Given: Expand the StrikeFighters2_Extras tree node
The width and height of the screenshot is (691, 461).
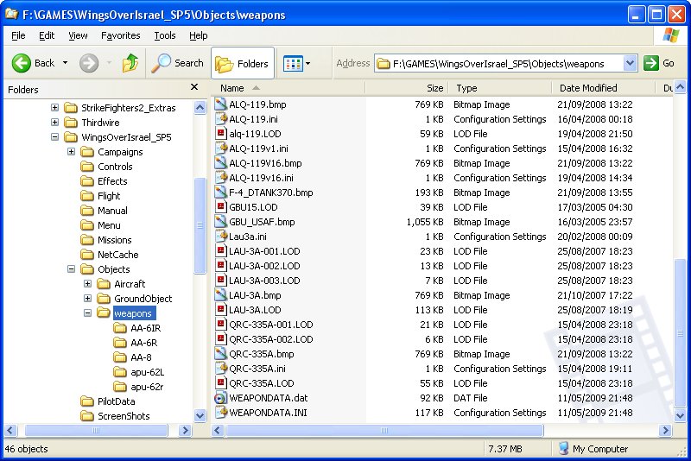Looking at the screenshot, I should tap(54, 108).
